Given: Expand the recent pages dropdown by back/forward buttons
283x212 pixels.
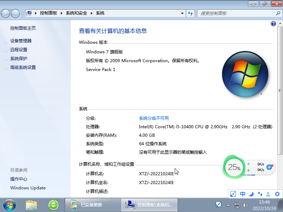Looking at the screenshot, I should [23, 13].
